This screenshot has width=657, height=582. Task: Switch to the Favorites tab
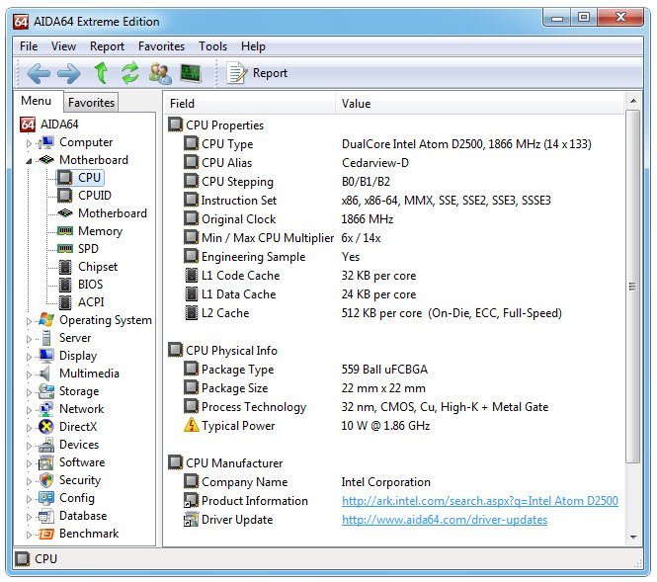91,103
